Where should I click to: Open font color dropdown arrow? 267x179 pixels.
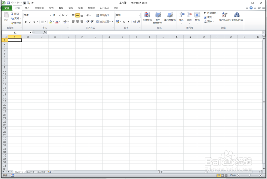tap(60, 22)
